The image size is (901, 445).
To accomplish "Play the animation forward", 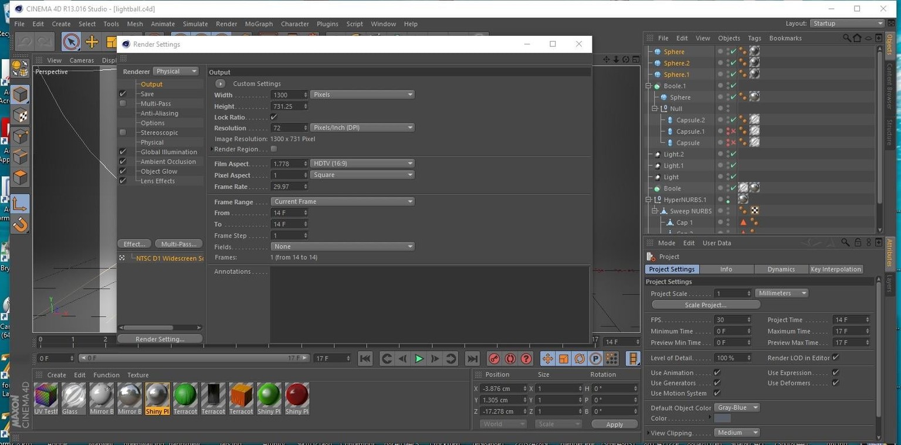I will click(x=419, y=359).
